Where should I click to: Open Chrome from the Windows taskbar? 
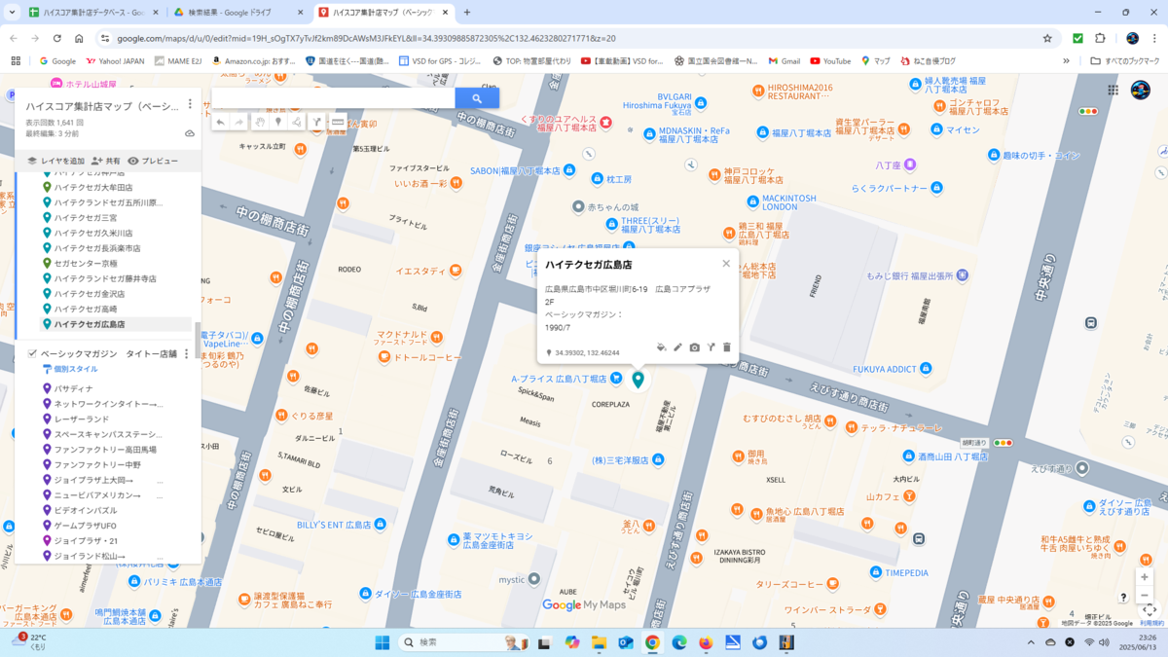652,642
